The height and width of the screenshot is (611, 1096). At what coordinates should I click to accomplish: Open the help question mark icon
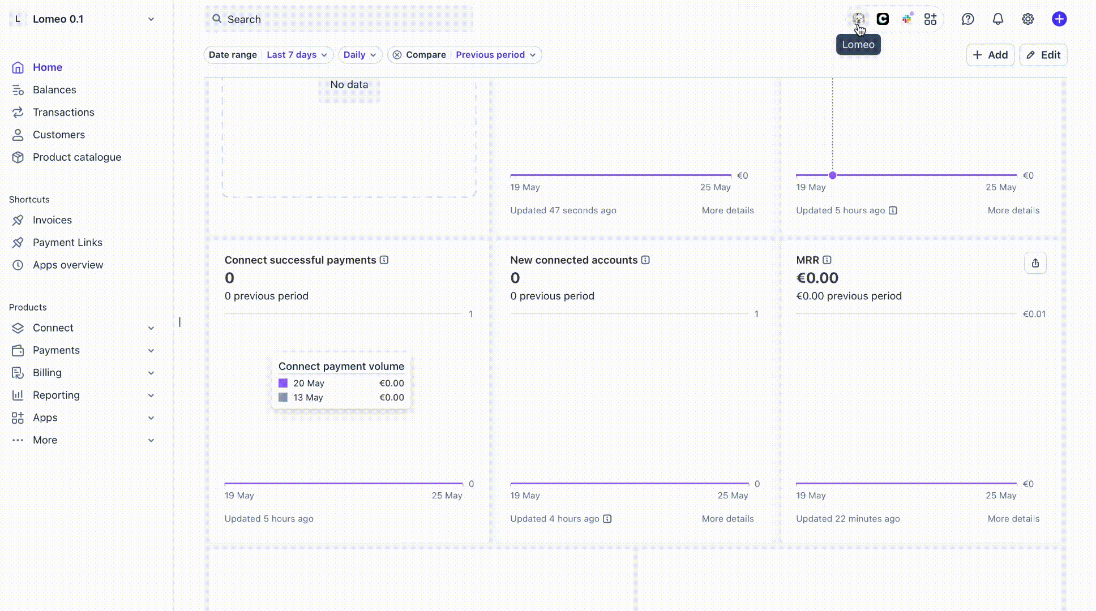tap(968, 19)
